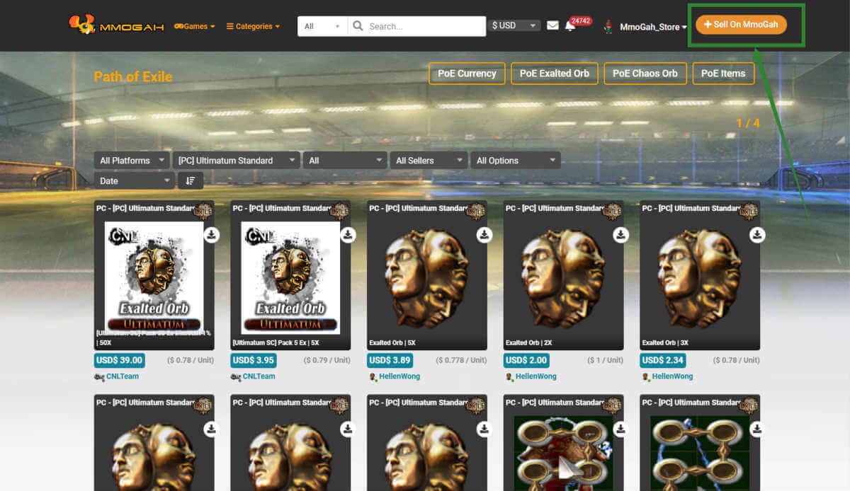Screen dimensions: 850x491
Task: Open CNLTeam seller link under USD$ 3.95
Action: point(259,376)
